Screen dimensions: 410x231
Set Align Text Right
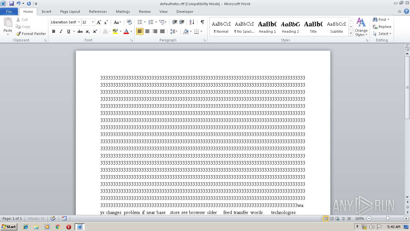155,31
